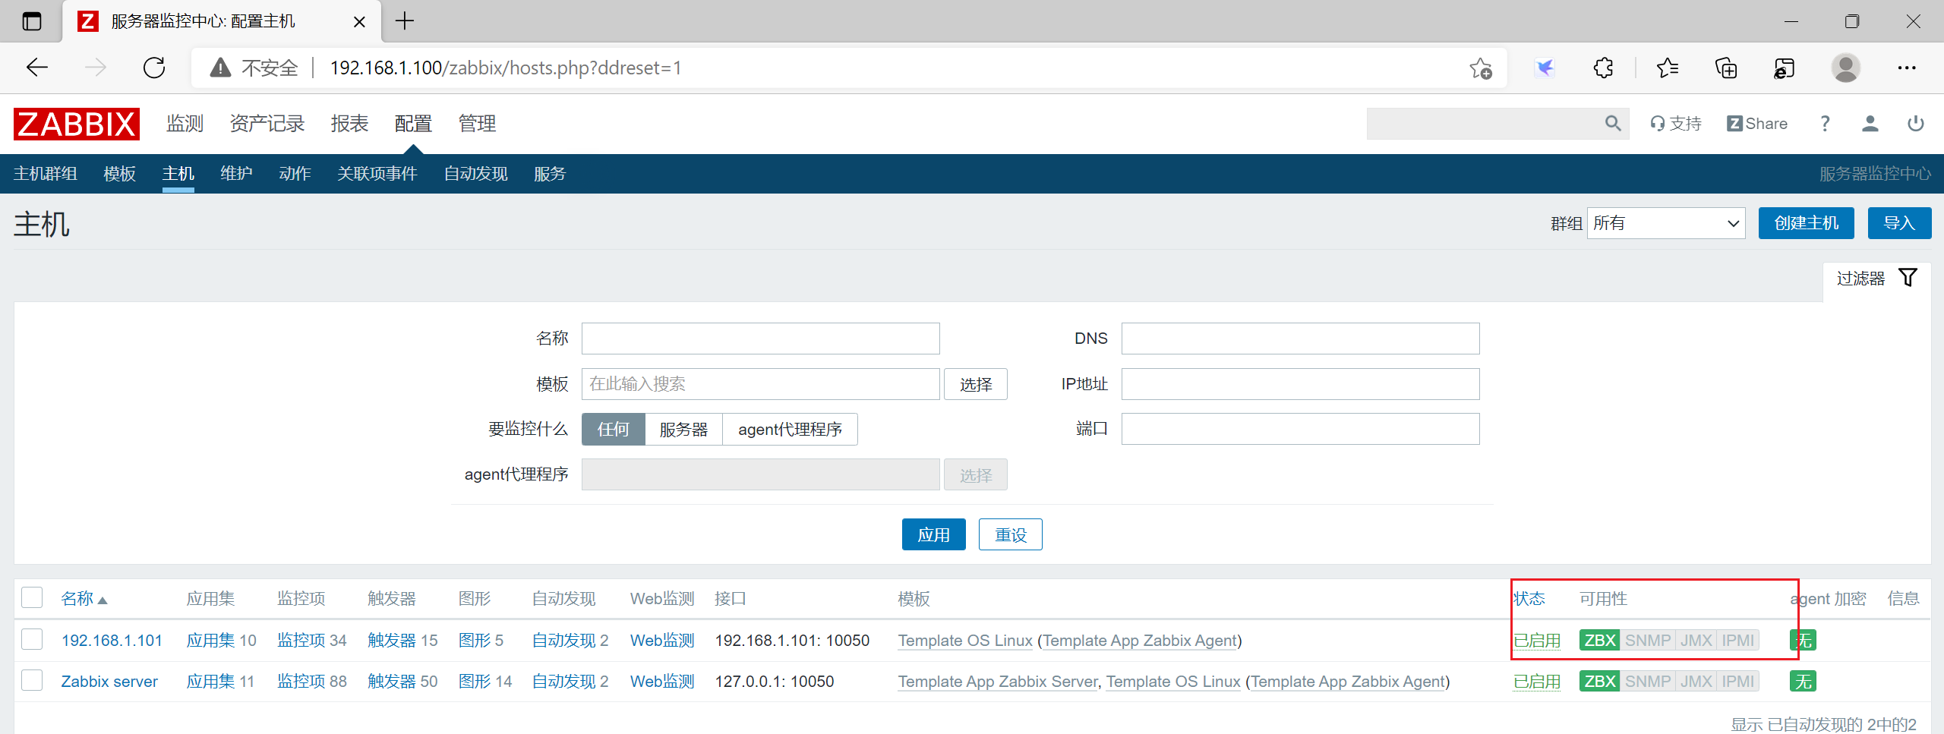
Task: Switch to 关联项事件 submenu
Action: pyautogui.click(x=377, y=174)
